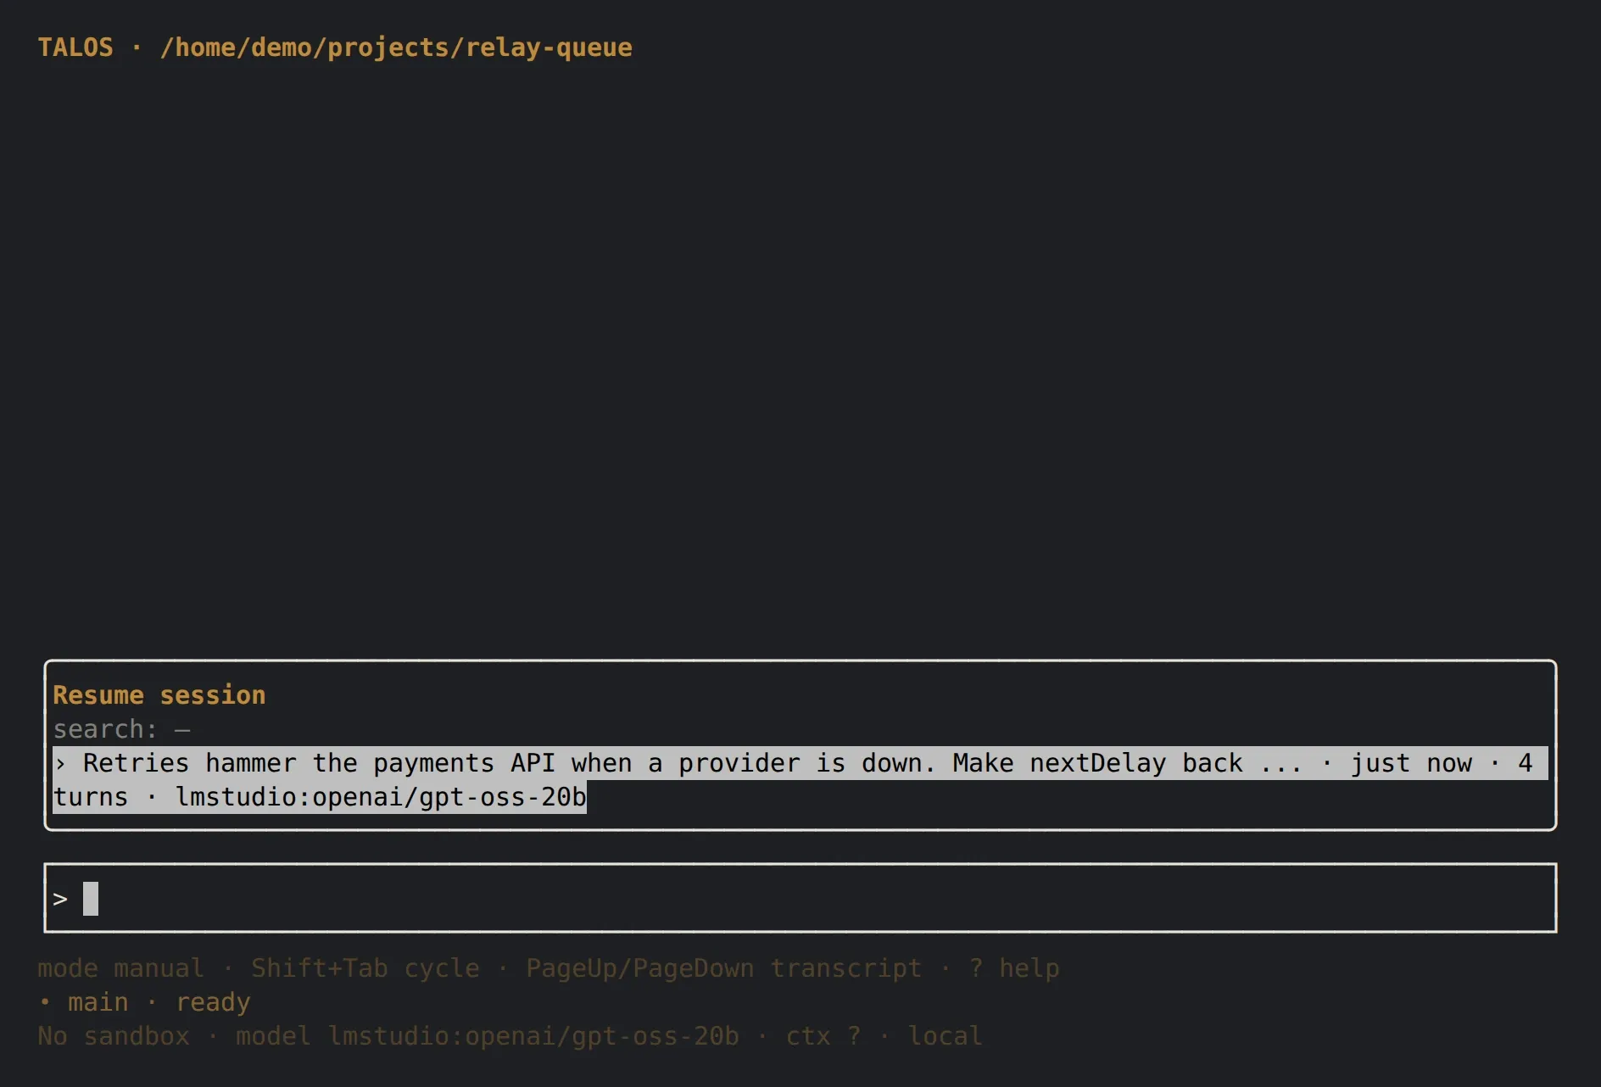Click the 'model lmstudio:openai/gpt-oss-20b' status entry
The image size is (1601, 1087).
488,1036
